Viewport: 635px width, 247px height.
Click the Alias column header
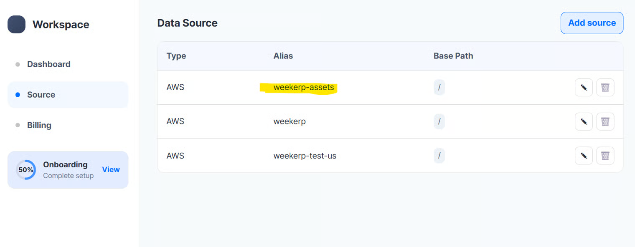click(x=283, y=56)
